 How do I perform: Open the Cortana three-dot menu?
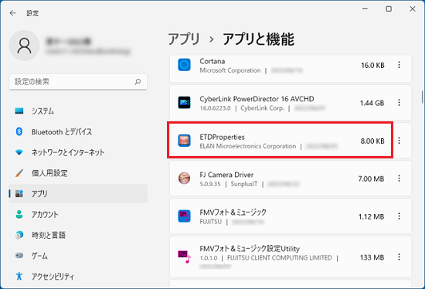tap(399, 65)
